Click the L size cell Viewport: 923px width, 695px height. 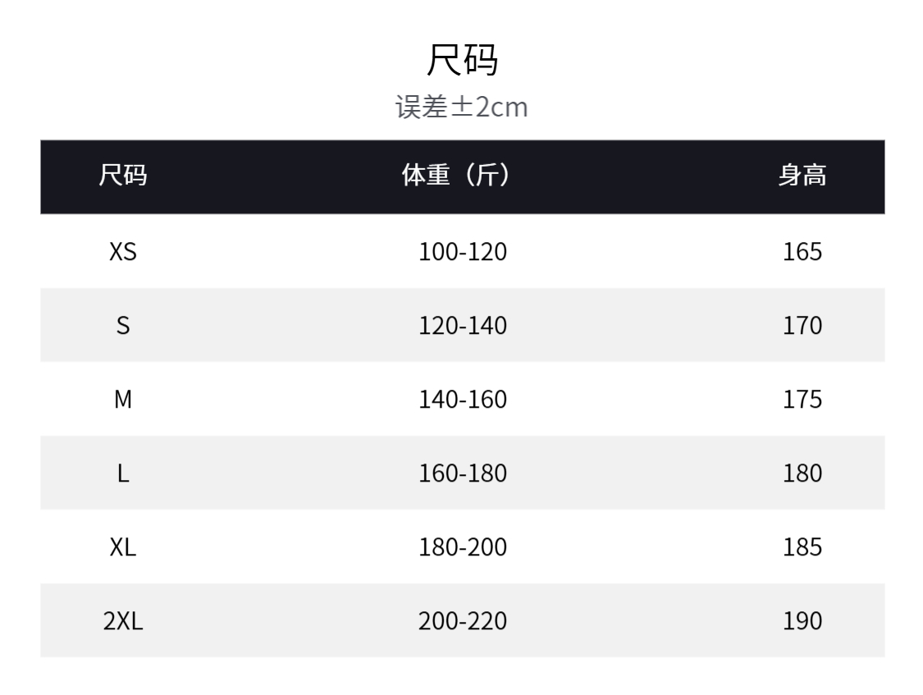(x=123, y=473)
